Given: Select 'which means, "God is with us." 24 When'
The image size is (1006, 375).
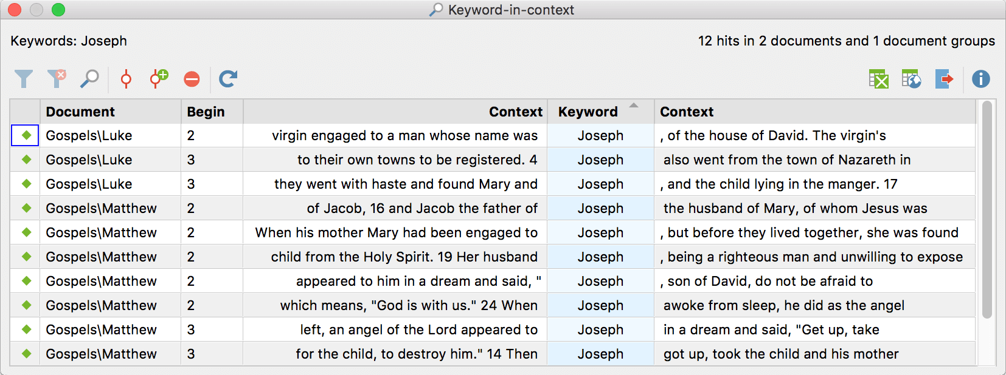Looking at the screenshot, I should [409, 305].
